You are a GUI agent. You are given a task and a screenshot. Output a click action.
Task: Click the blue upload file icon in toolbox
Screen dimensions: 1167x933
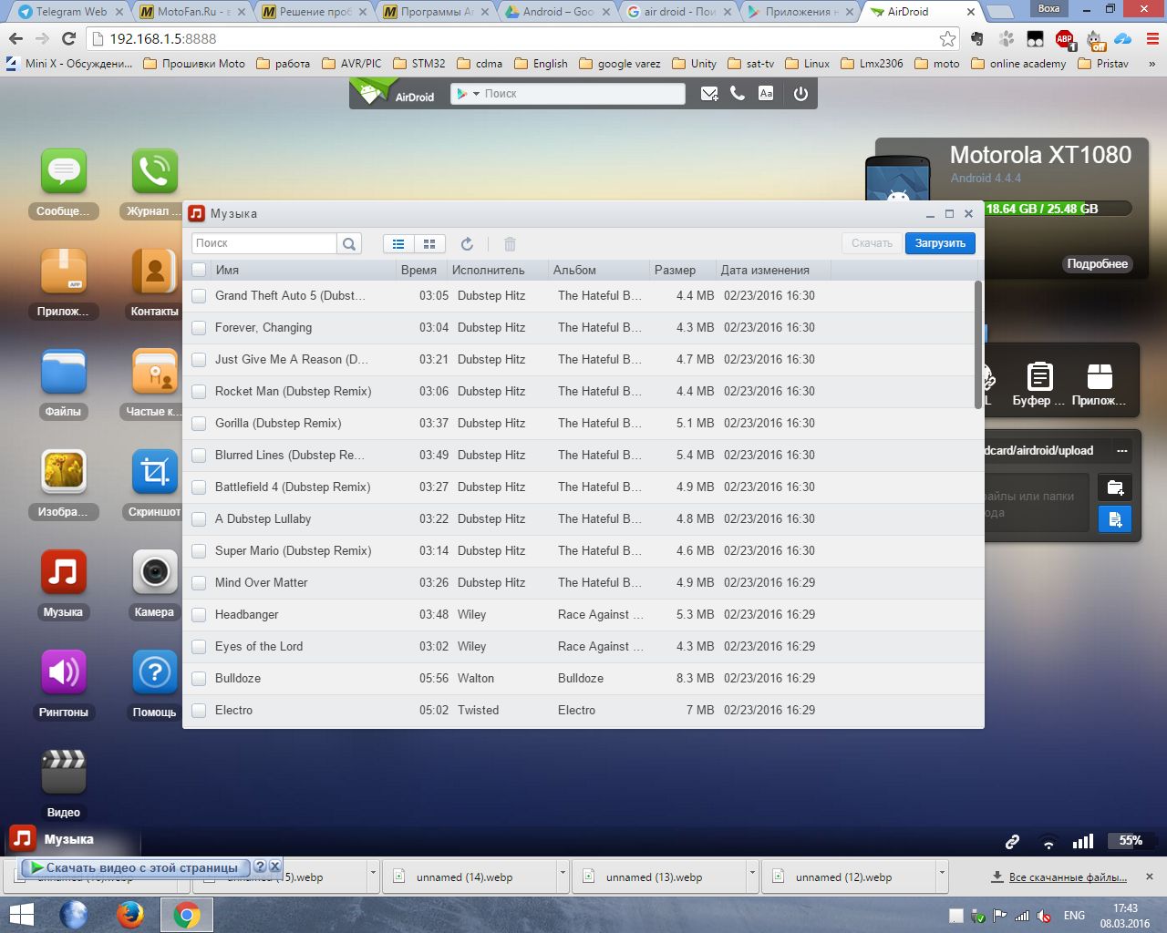1115,519
